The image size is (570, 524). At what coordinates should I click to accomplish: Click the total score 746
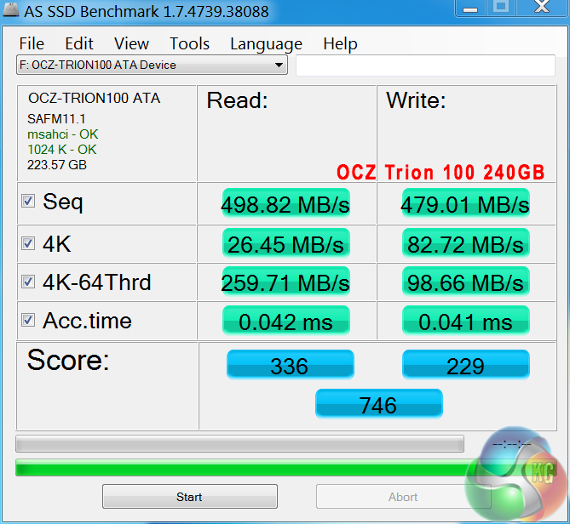coord(379,404)
